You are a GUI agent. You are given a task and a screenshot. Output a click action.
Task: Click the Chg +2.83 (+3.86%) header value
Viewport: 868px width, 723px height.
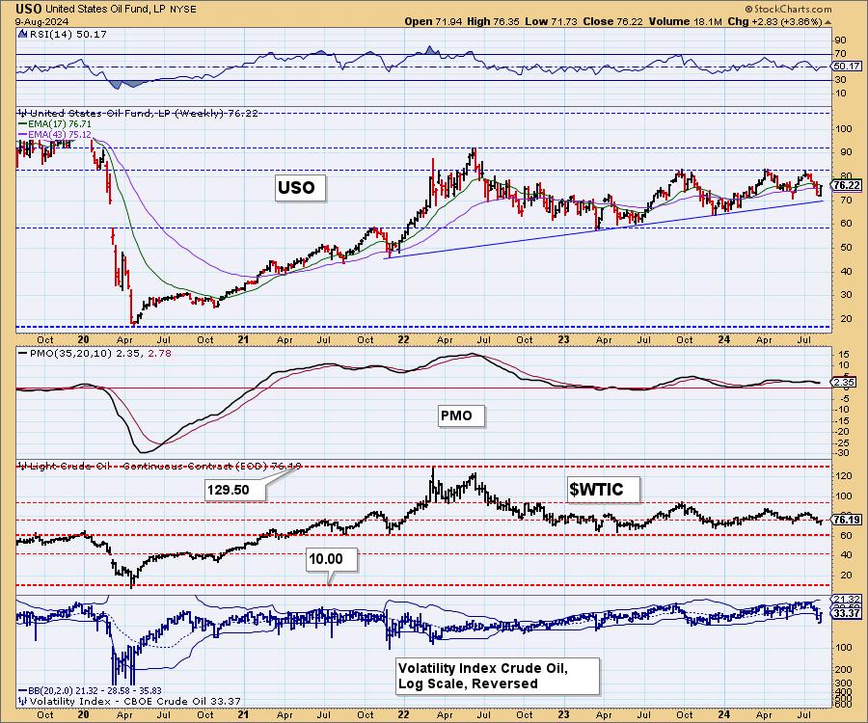click(774, 21)
